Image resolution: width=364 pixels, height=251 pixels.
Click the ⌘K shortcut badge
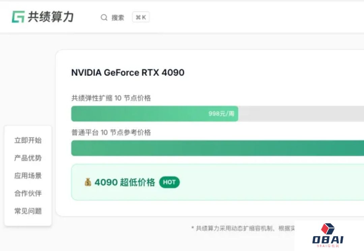tap(141, 17)
